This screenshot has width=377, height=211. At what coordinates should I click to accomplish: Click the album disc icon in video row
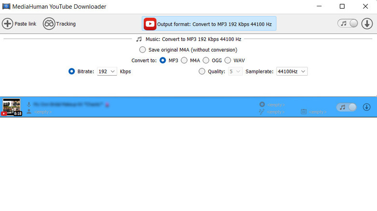tap(262, 105)
